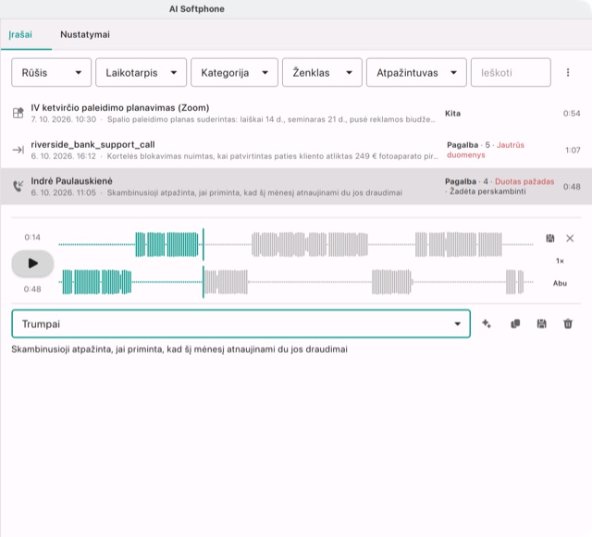The height and width of the screenshot is (537, 592).
Task: Regenerate the summary with the AI sparkle icon
Action: [487, 323]
